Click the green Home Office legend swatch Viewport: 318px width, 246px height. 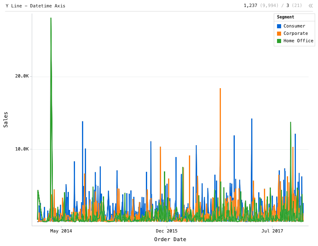click(x=279, y=41)
